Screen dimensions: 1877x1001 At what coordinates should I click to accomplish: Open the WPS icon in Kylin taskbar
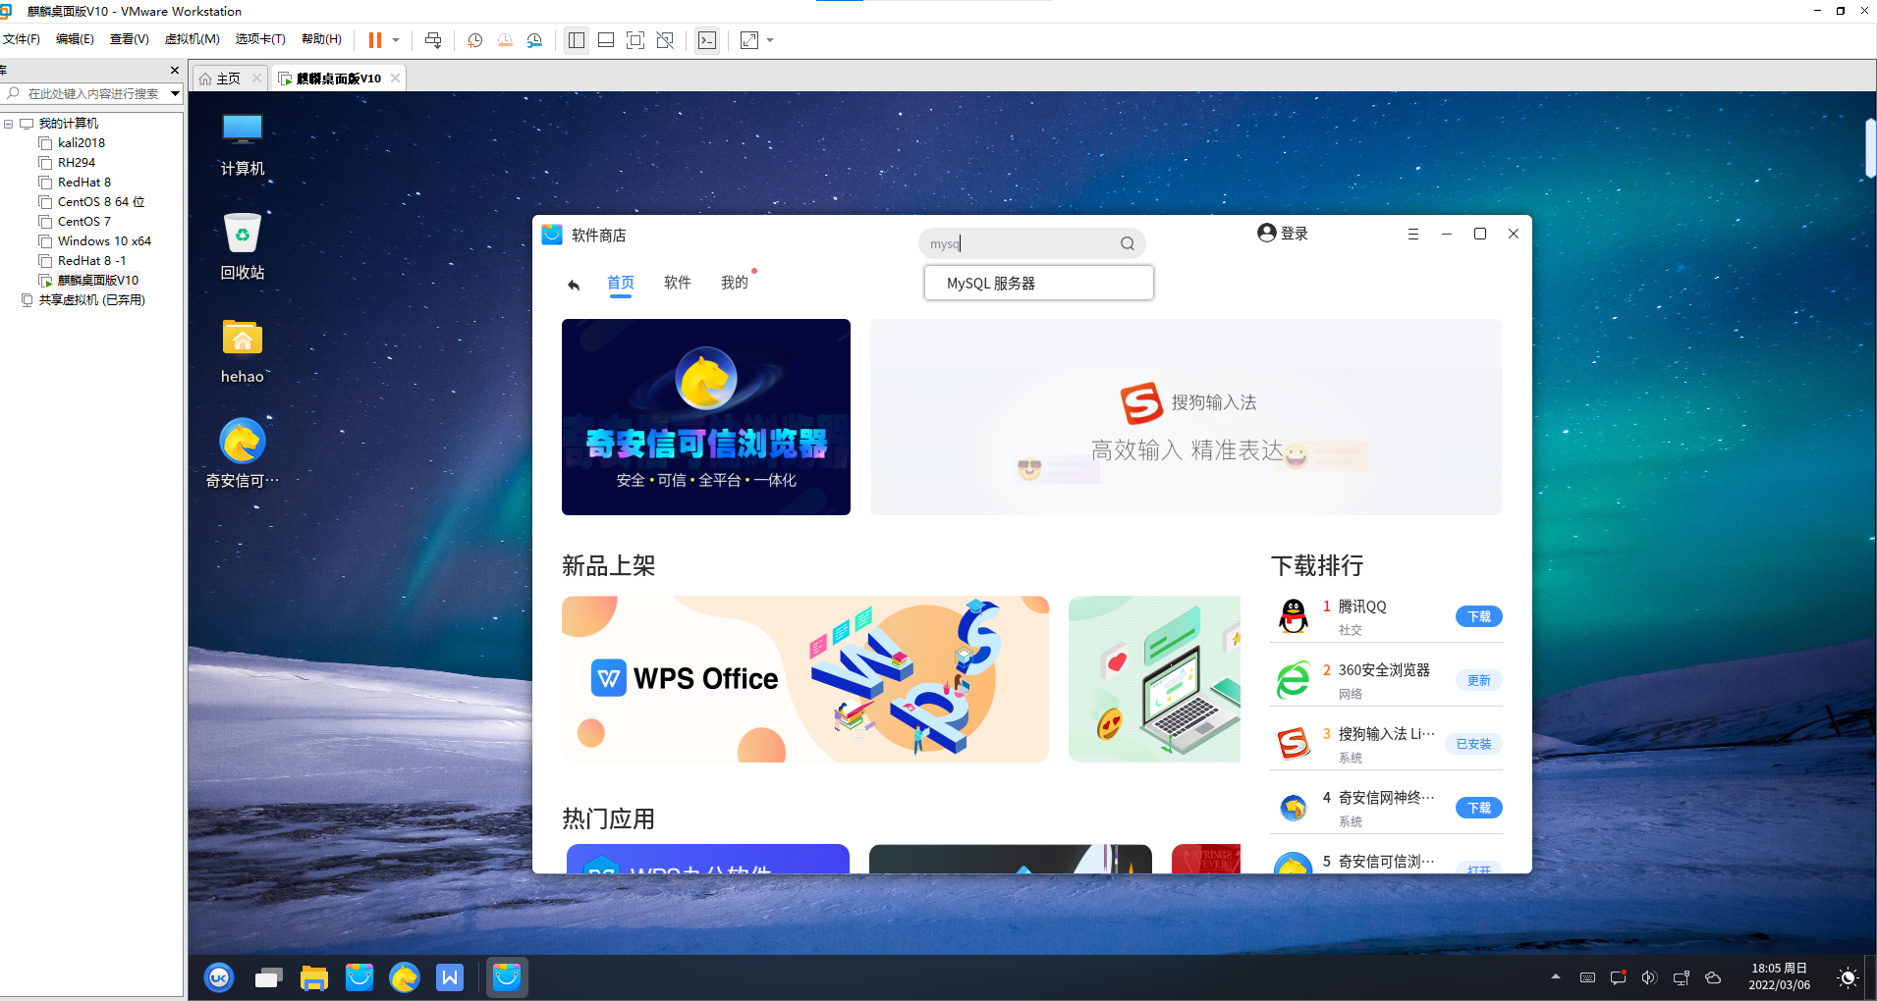[x=450, y=977]
